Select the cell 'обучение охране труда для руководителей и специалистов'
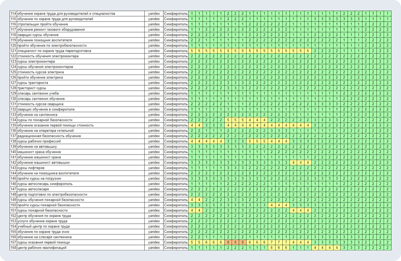The image size is (401, 261). [80, 14]
